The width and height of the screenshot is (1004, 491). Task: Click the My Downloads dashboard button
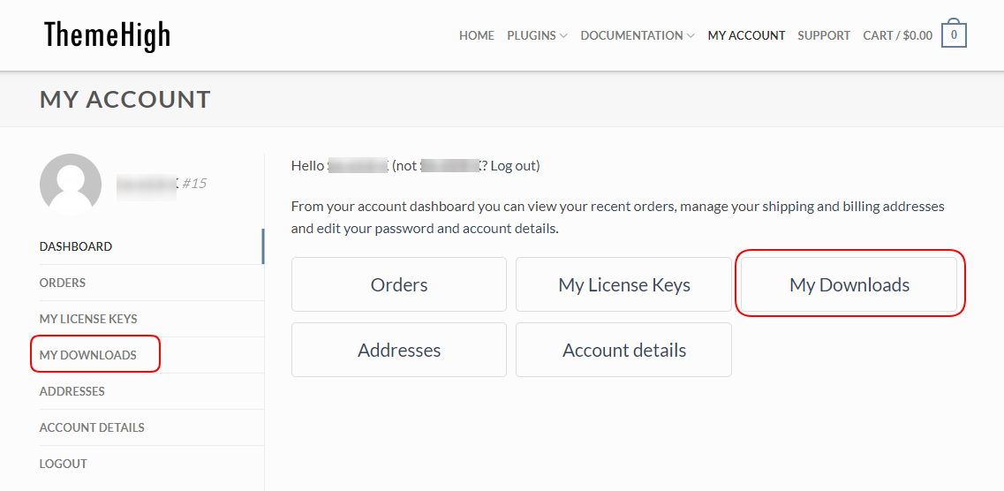click(x=849, y=284)
